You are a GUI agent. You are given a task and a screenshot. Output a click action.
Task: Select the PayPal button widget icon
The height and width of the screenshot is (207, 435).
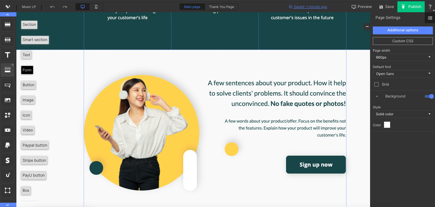point(7,145)
